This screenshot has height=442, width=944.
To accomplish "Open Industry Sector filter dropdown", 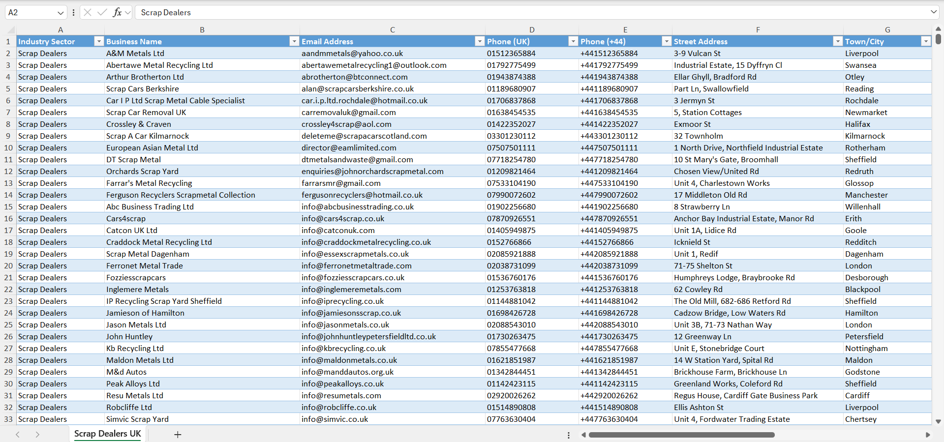I will 99,41.
